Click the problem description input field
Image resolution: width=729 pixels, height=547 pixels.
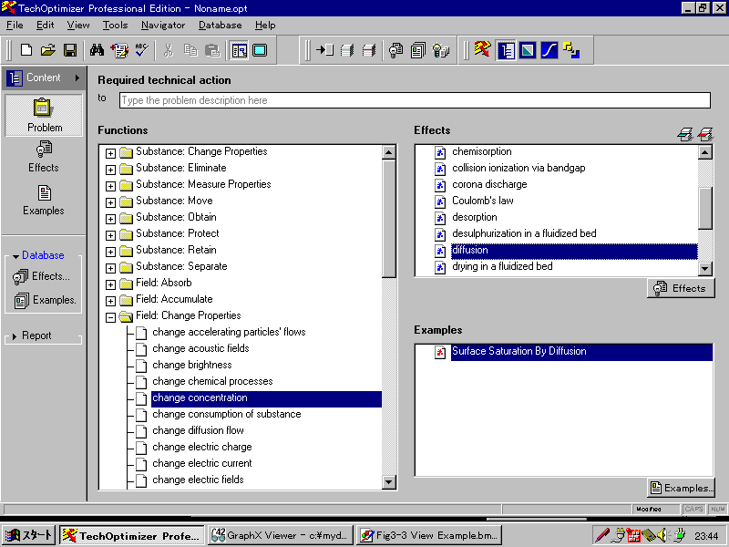point(415,100)
